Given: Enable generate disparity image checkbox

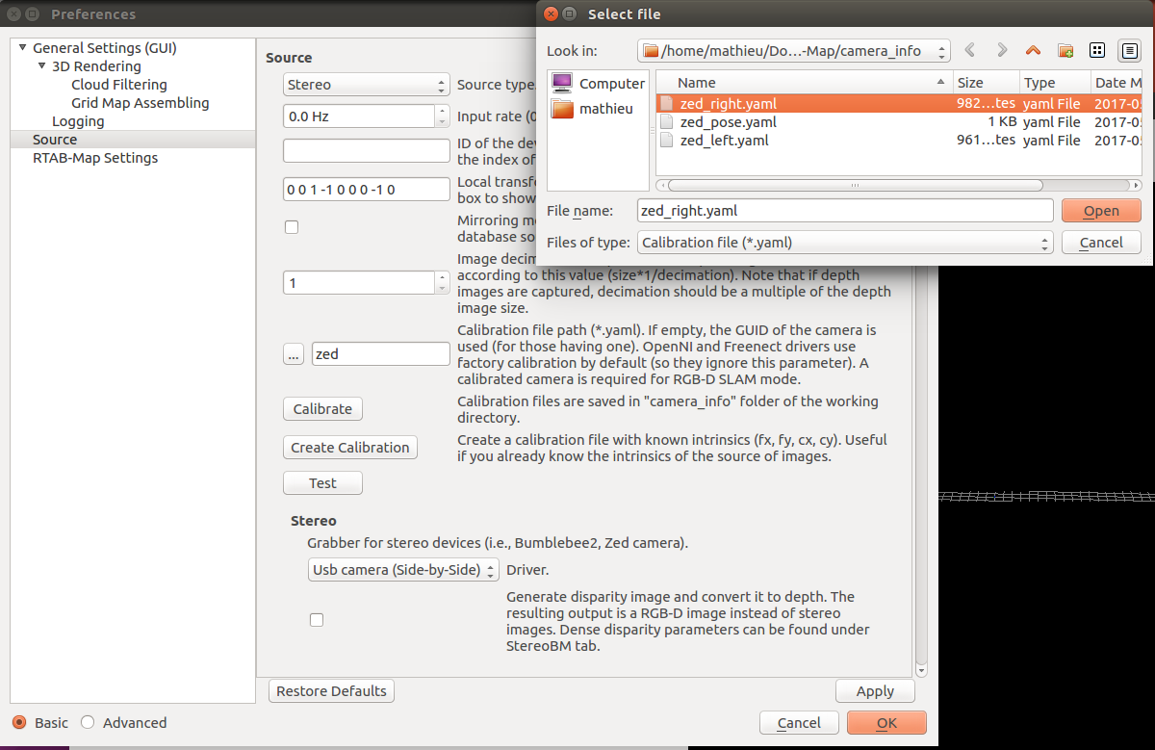Looking at the screenshot, I should 317,620.
